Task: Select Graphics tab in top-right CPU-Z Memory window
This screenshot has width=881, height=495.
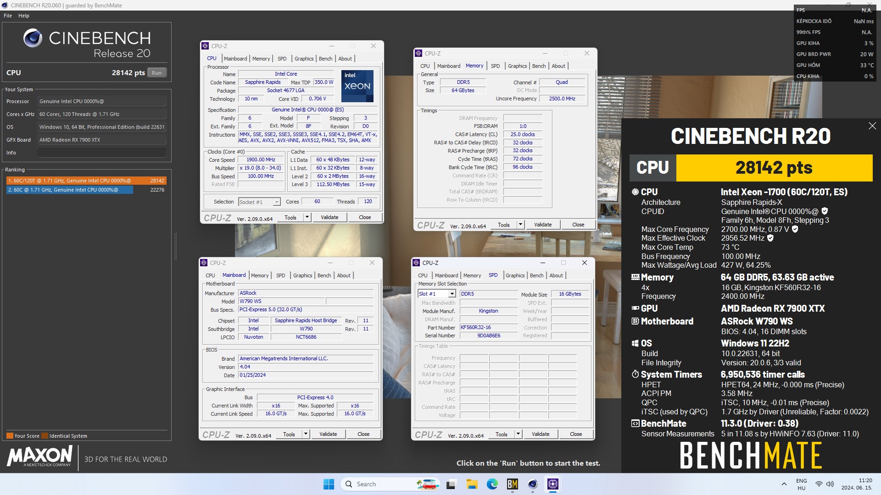Action: (x=517, y=66)
